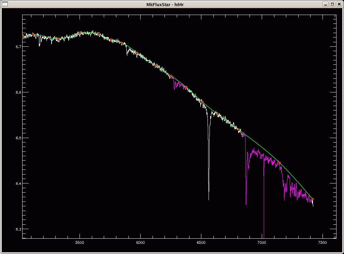Select red fit point near 7150 wavelength
Screen dimensions: 344x254
pyautogui.click(x=279, y=163)
